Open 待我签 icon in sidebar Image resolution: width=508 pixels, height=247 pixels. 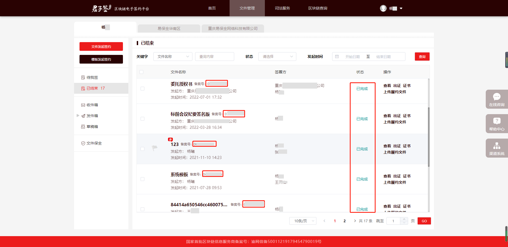[83, 78]
